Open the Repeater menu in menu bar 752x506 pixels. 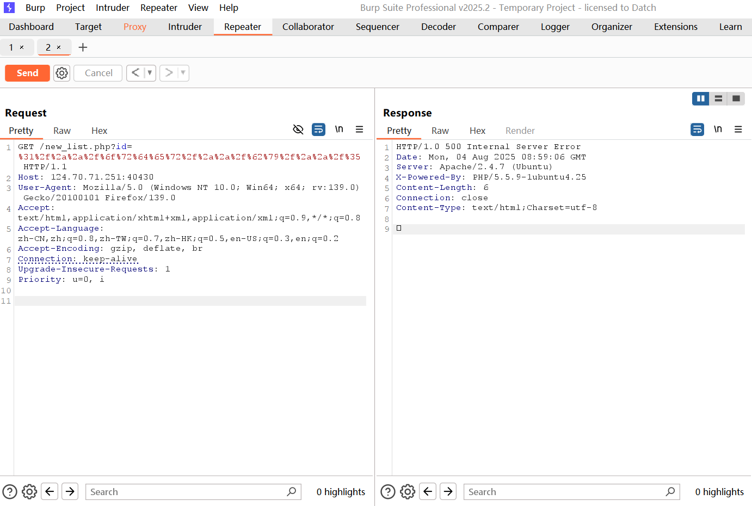pyautogui.click(x=159, y=8)
